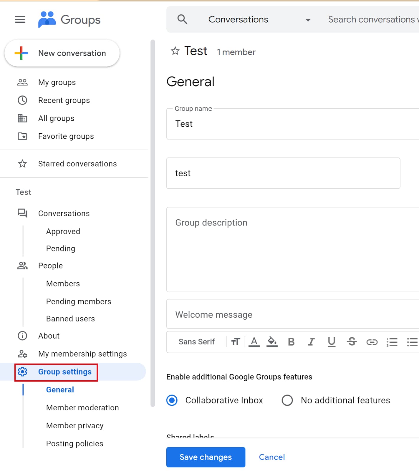Toggle italic formatting

311,342
